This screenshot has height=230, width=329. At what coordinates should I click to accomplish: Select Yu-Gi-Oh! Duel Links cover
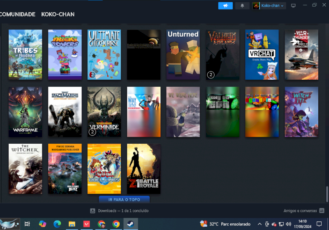(104, 169)
